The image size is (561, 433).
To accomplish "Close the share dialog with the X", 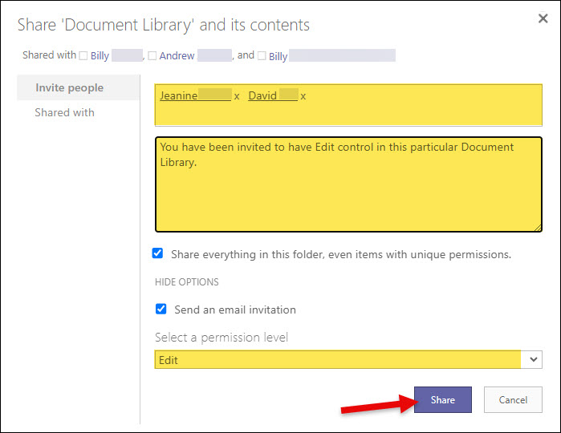I will [x=543, y=18].
